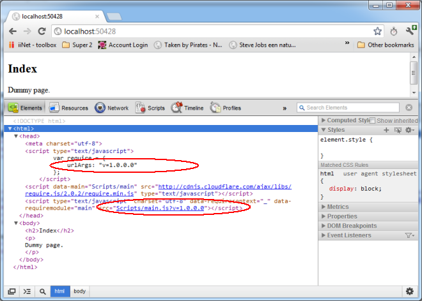Bookmark this page with the star icon
Image resolution: width=422 pixels, height=301 pixels.
[377, 31]
